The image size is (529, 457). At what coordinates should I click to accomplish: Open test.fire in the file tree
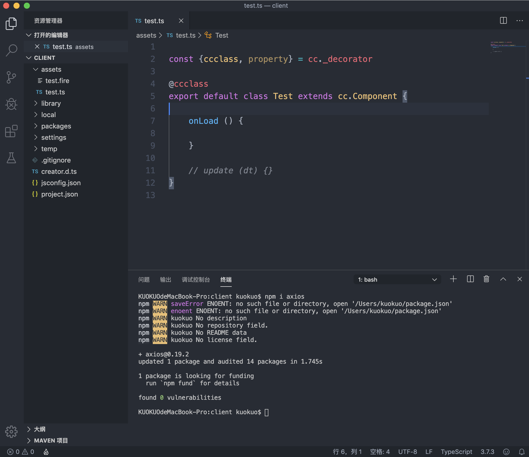click(76, 81)
